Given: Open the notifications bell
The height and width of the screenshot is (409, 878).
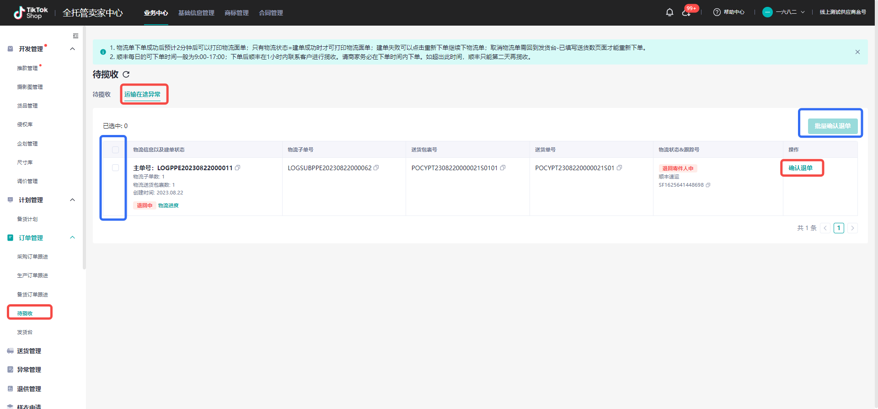Looking at the screenshot, I should (x=669, y=12).
